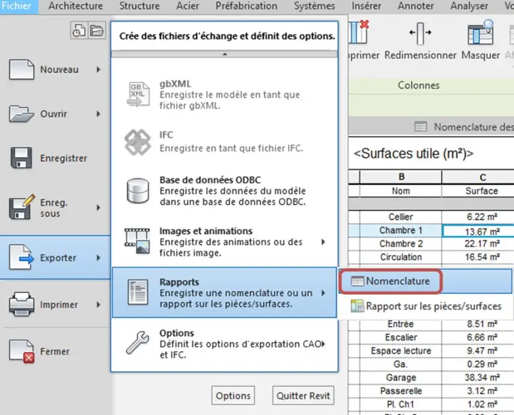
Task: Select the Circulation name cell
Action: coord(401,257)
